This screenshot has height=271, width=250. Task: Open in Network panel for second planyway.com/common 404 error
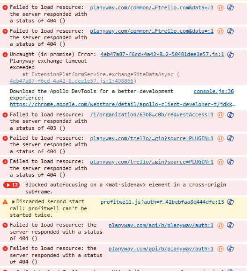[220, 31]
